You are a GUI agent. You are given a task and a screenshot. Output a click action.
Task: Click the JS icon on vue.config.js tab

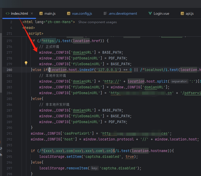(69, 13)
